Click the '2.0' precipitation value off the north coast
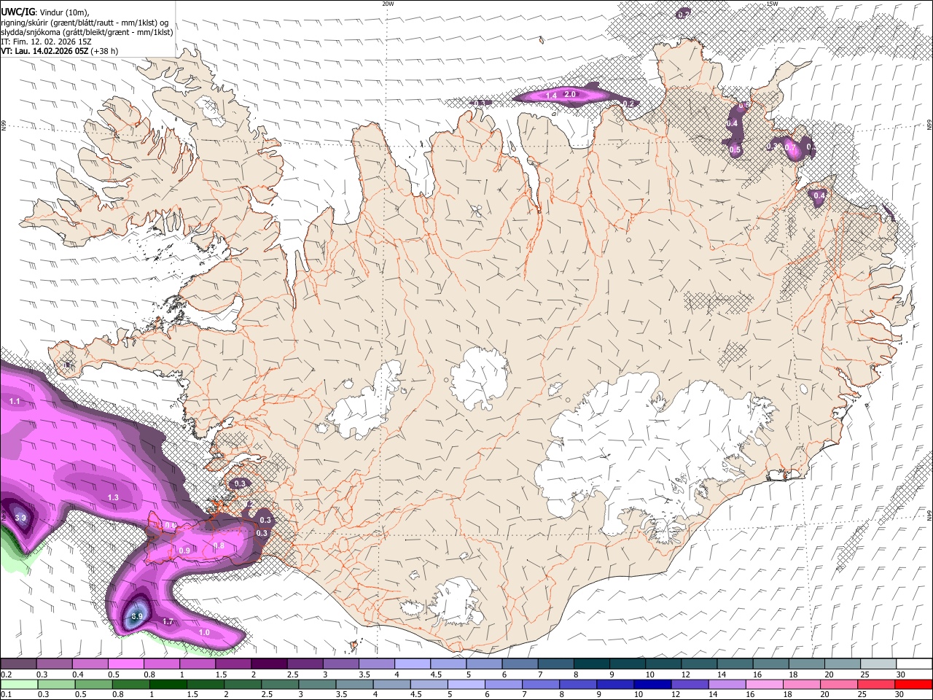The height and width of the screenshot is (700, 933). point(570,94)
